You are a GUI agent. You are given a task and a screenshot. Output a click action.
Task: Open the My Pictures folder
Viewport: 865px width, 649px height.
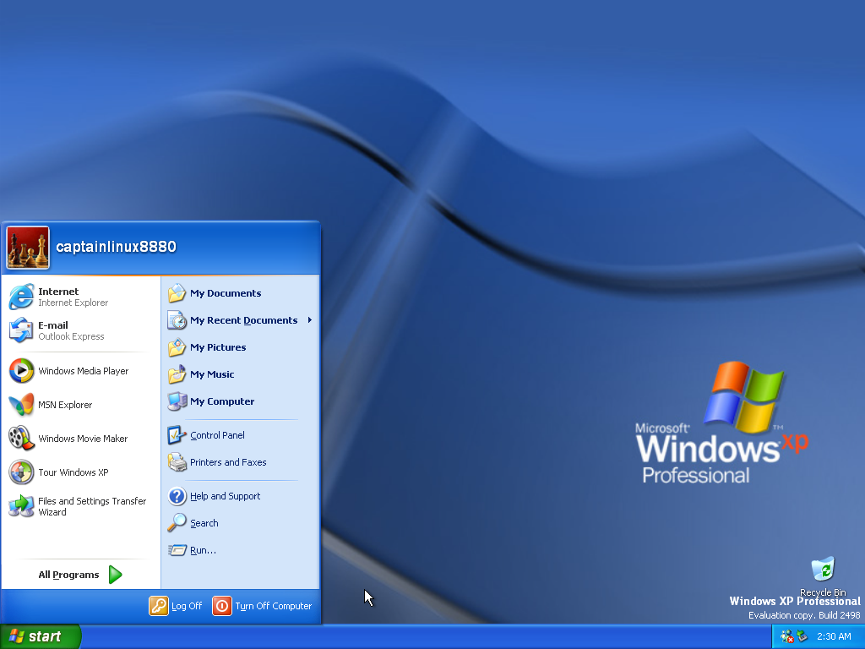coord(218,347)
